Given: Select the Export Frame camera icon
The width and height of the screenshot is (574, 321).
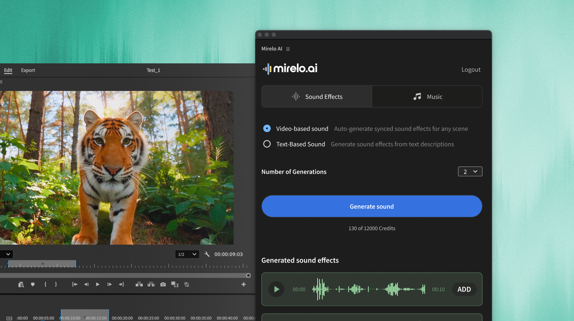Looking at the screenshot, I should tap(163, 284).
